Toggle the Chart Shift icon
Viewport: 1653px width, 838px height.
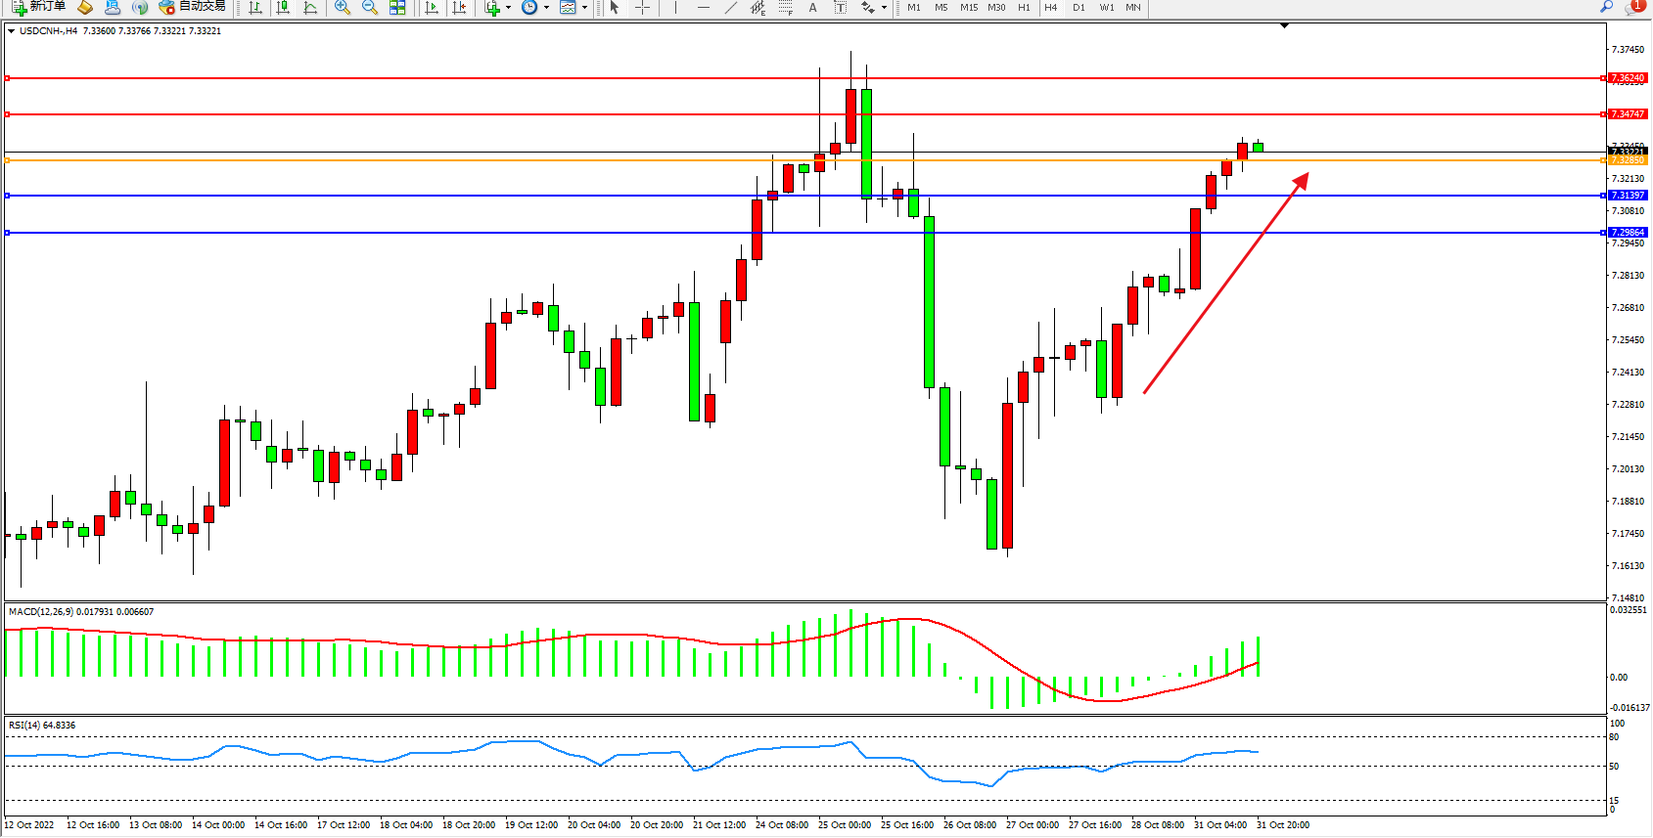(459, 7)
